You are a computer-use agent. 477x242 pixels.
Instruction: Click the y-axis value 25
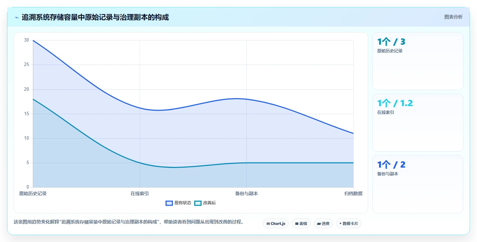click(27, 65)
